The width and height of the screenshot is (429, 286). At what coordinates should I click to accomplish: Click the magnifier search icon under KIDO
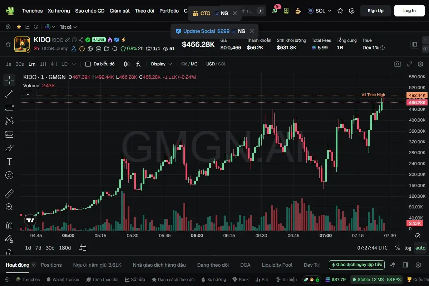point(115,49)
